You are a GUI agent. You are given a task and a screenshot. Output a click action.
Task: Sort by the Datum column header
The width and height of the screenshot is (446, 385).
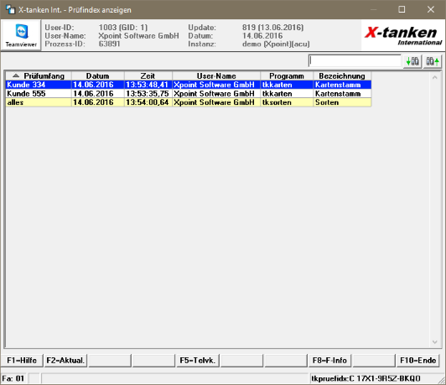coord(97,76)
